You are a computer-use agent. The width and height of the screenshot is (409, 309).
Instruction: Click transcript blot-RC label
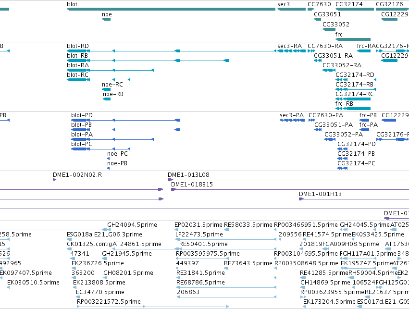(77, 75)
